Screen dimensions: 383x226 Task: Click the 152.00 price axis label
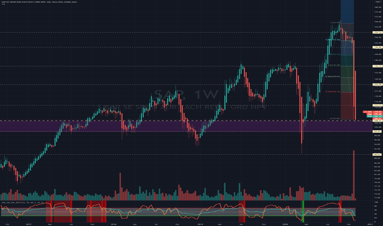[378, 43]
